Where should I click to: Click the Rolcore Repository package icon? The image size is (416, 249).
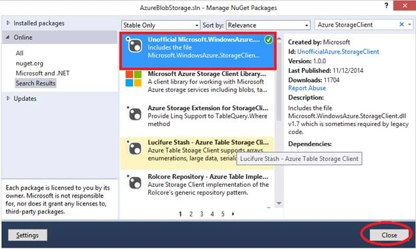tap(134, 182)
